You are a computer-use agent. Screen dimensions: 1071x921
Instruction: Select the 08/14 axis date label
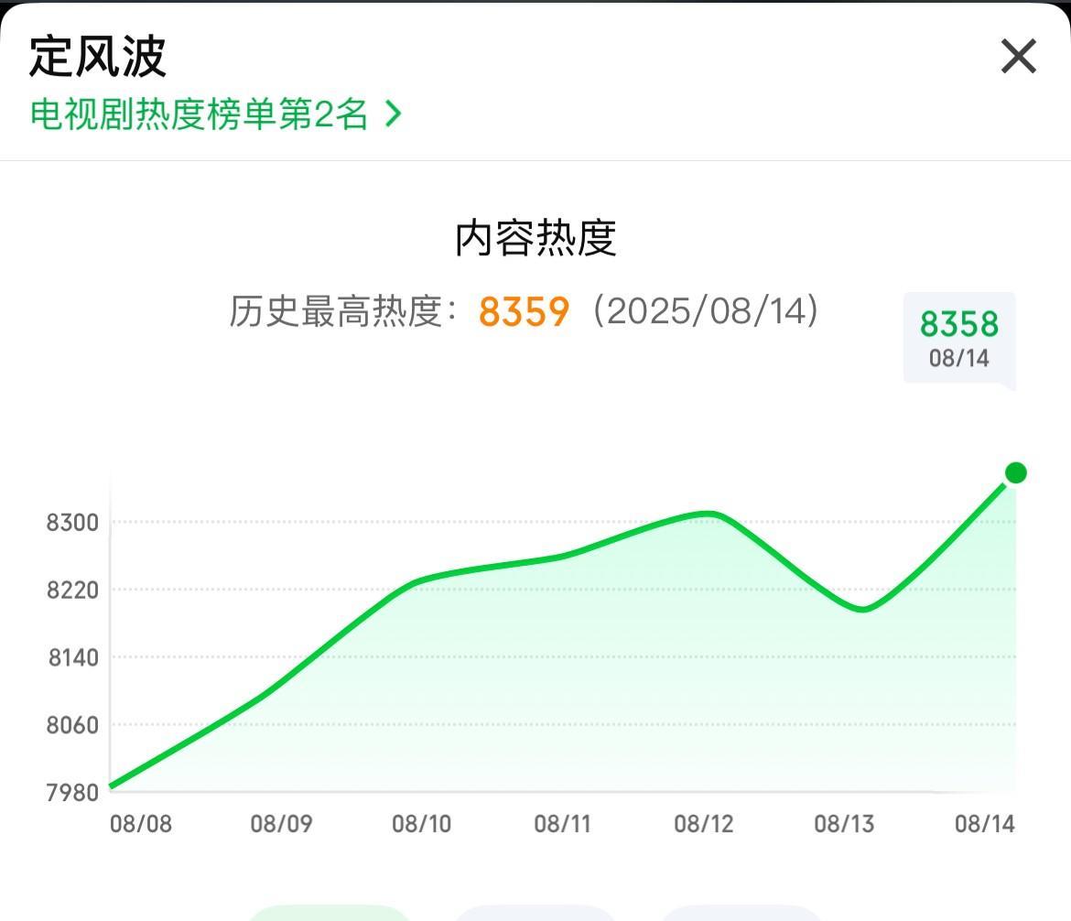(985, 824)
